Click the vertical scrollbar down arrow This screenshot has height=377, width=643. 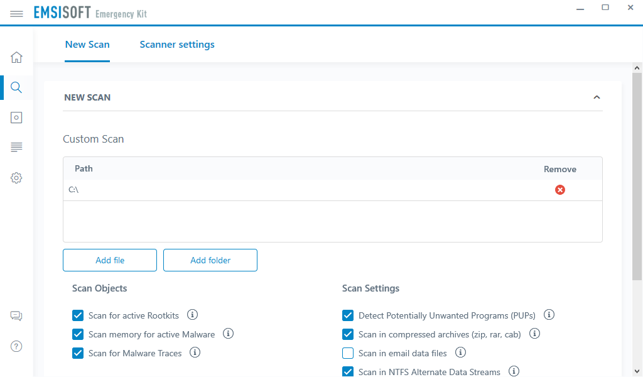[x=637, y=371]
